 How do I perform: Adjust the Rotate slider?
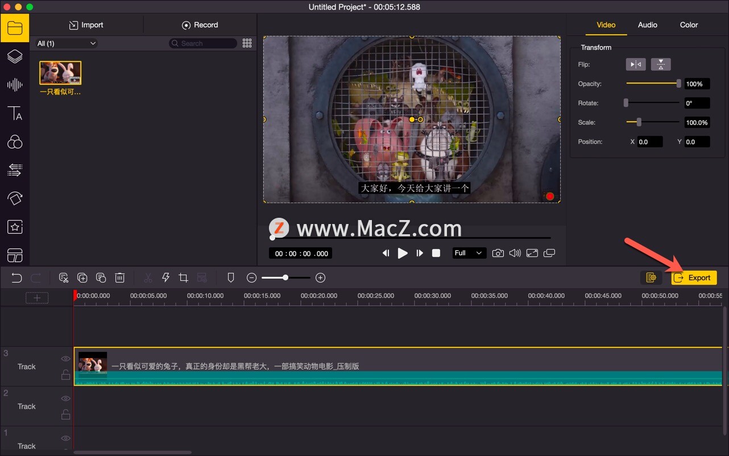click(653, 103)
